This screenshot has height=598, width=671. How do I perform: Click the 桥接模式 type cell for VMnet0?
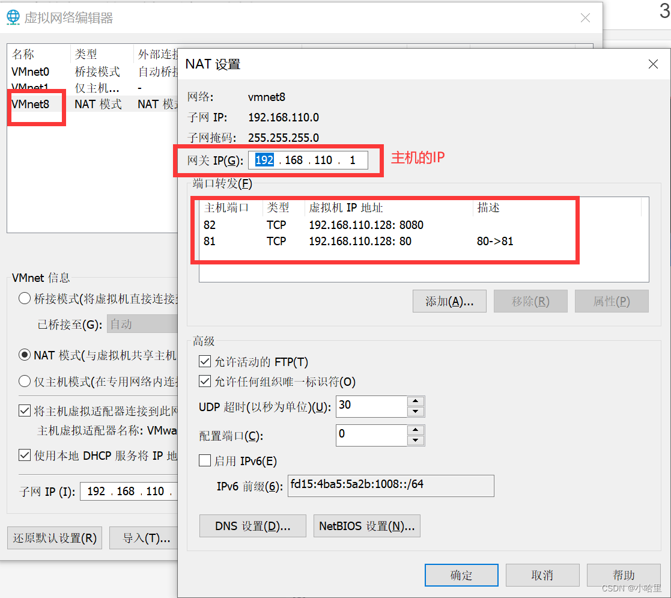[x=97, y=72]
